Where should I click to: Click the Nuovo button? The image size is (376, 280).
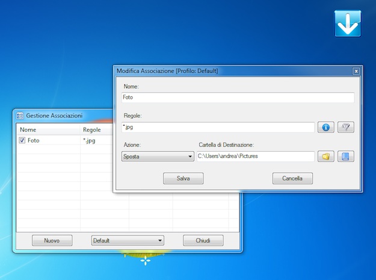[52, 240]
